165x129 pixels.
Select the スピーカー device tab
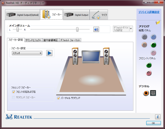point(52,14)
